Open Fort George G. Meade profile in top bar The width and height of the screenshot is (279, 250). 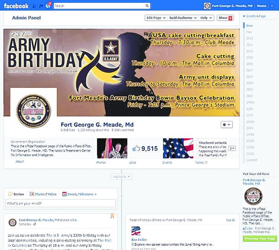pos(228,6)
